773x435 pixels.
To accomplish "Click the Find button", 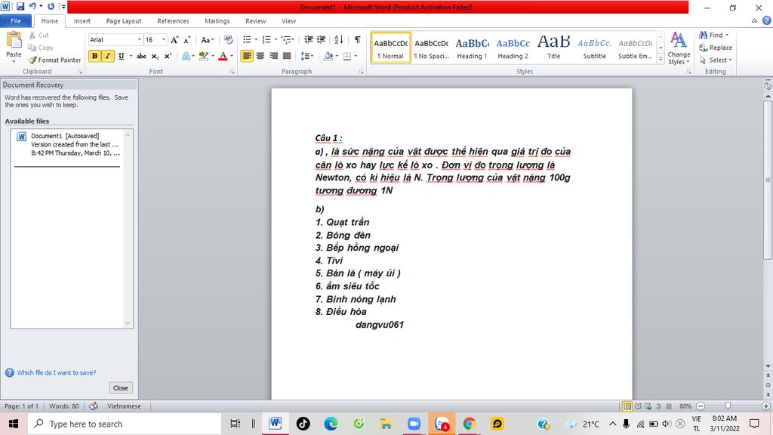I will 713,35.
